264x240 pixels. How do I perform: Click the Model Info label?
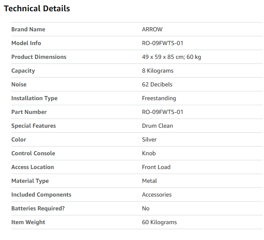(x=26, y=43)
